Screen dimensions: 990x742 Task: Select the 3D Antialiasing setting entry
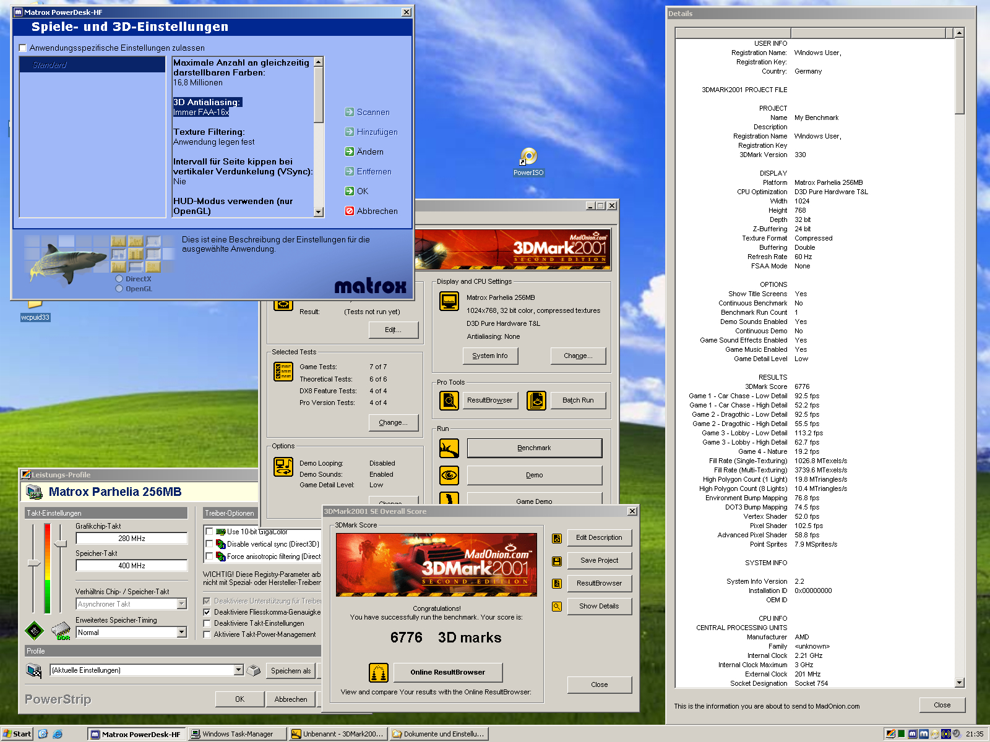(207, 107)
